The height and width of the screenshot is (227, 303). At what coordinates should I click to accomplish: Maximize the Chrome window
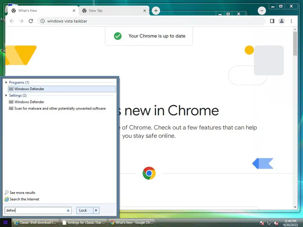(x=281, y=7)
